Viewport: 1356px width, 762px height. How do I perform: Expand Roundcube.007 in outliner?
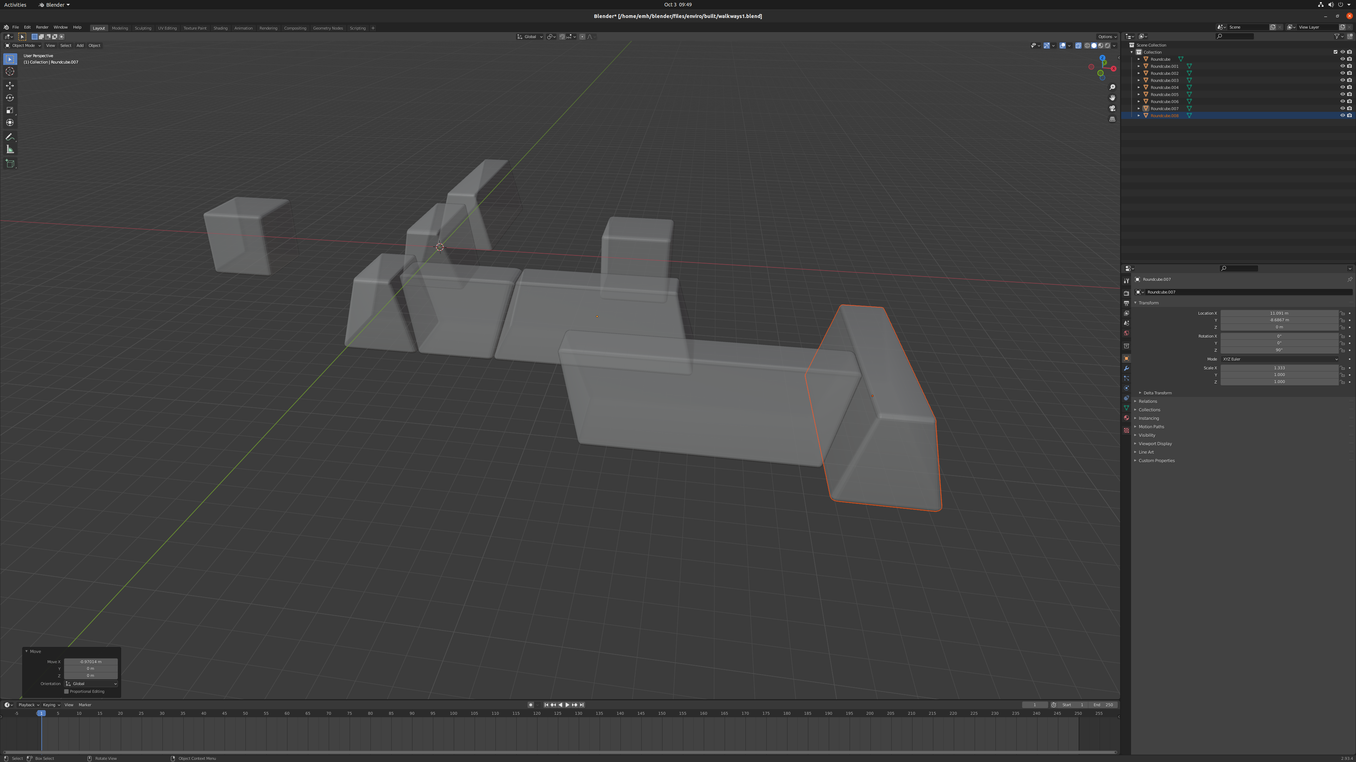[x=1138, y=109]
